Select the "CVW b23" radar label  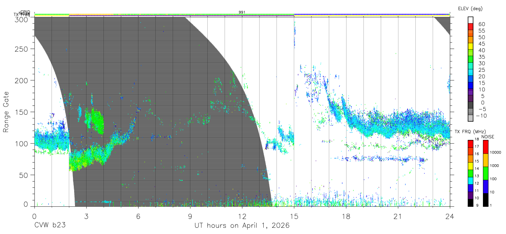[x=50, y=225]
